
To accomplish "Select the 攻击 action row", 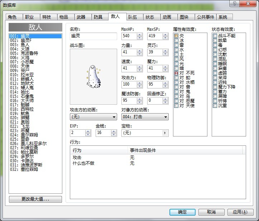I will coord(158,157).
